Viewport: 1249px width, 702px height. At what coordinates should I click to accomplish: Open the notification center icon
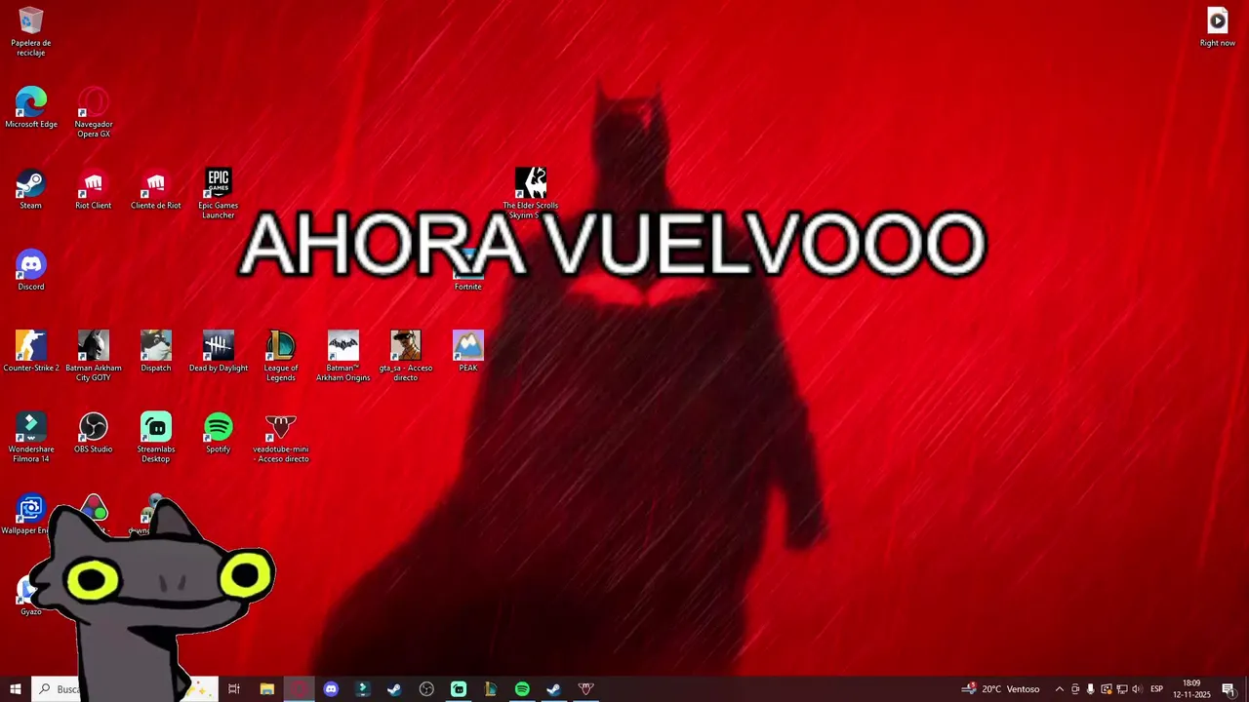[1229, 689]
